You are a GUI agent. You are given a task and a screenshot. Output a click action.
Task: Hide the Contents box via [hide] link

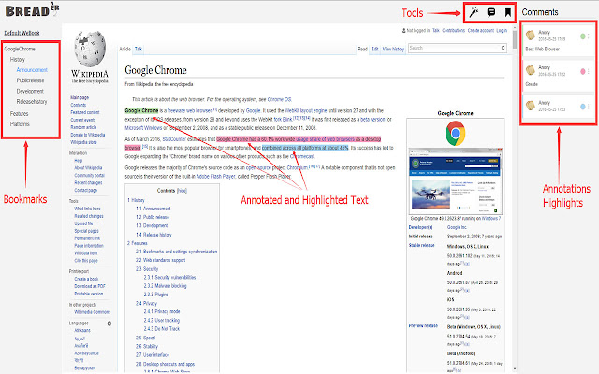[x=182, y=191]
